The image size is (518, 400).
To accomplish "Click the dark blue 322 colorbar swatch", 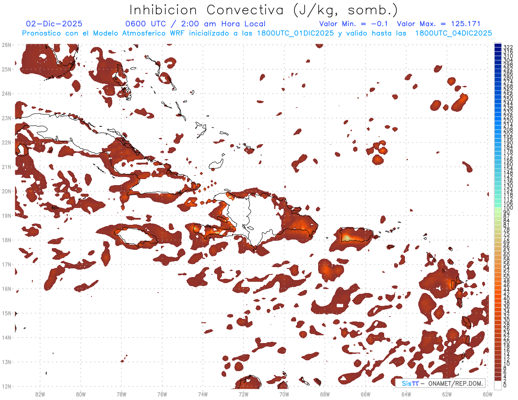I will tap(498, 46).
